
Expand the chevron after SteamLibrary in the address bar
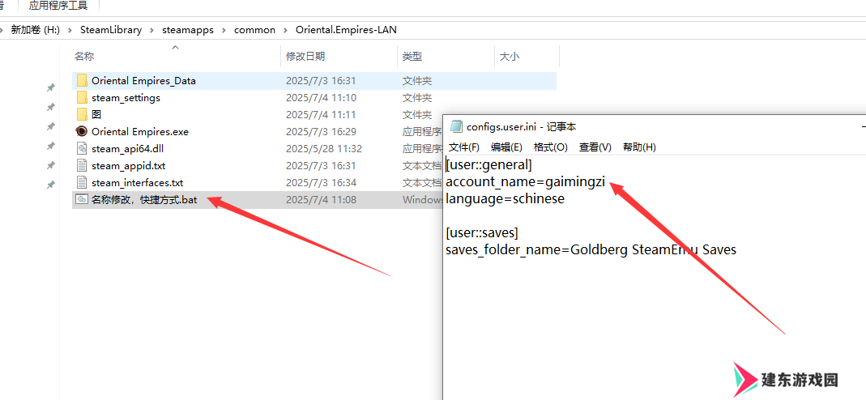pyautogui.click(x=151, y=30)
